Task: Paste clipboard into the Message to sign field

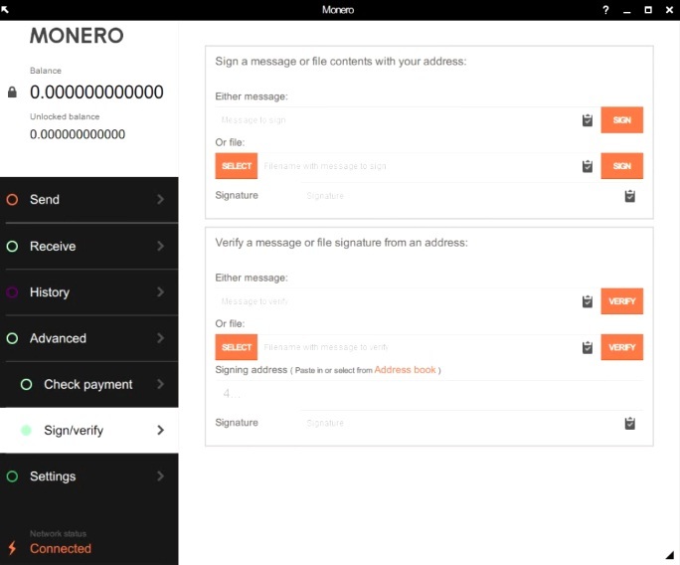Action: tap(588, 120)
